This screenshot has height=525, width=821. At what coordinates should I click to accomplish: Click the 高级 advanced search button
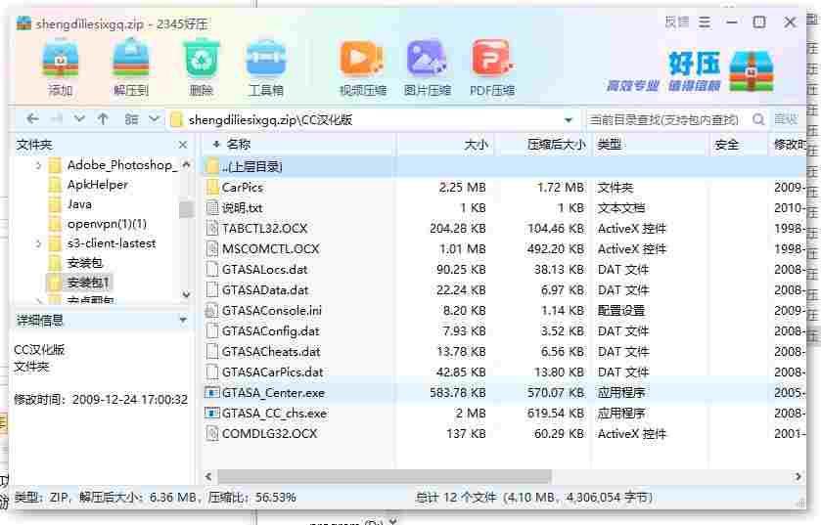coord(786,119)
